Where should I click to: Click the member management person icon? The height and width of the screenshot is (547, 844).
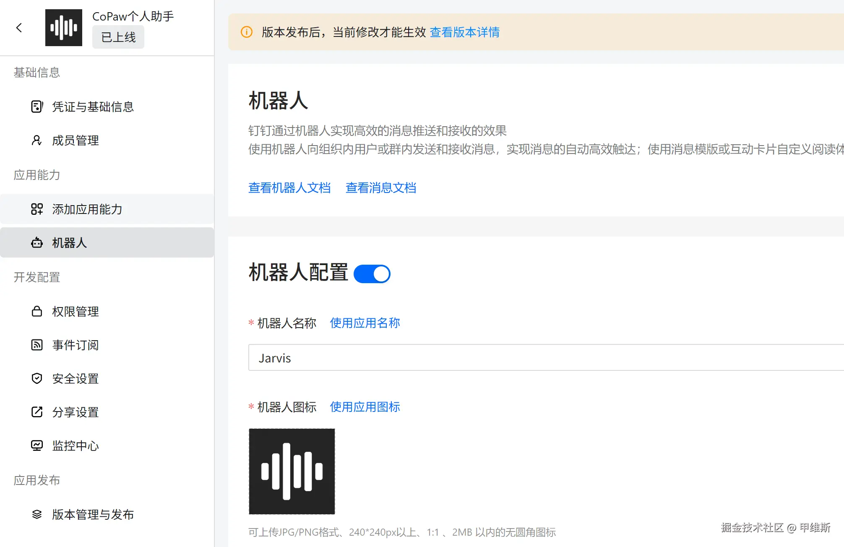pyautogui.click(x=37, y=140)
